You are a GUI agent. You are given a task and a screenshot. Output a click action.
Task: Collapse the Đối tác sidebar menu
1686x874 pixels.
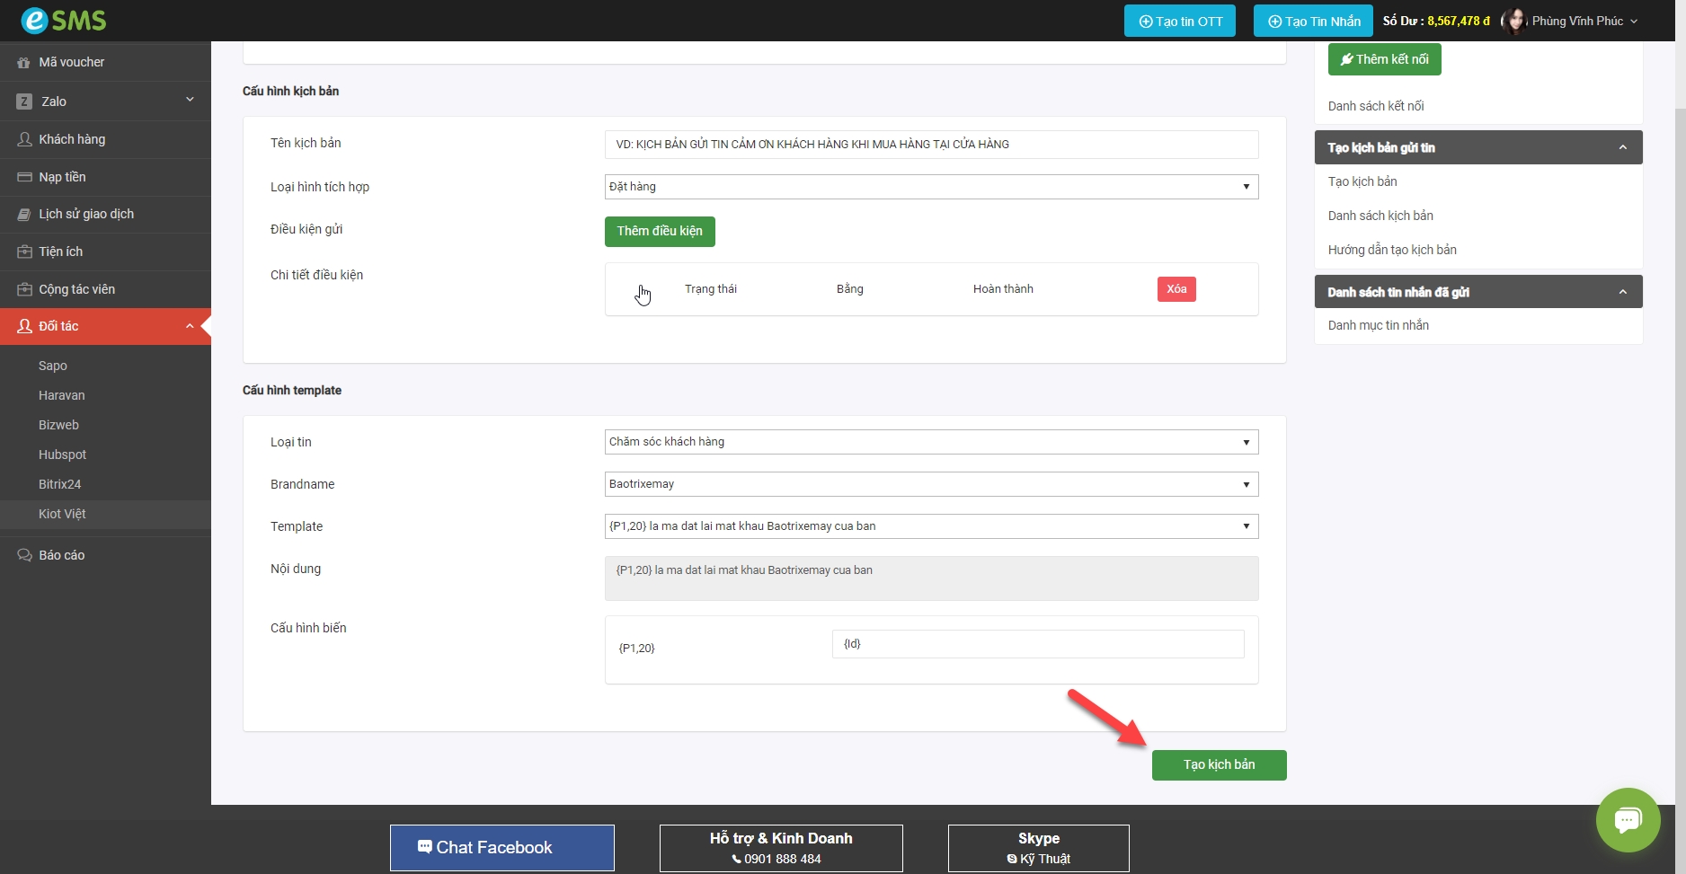click(190, 326)
